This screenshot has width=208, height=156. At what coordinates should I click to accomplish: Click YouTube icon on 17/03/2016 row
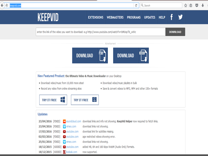[64, 132]
